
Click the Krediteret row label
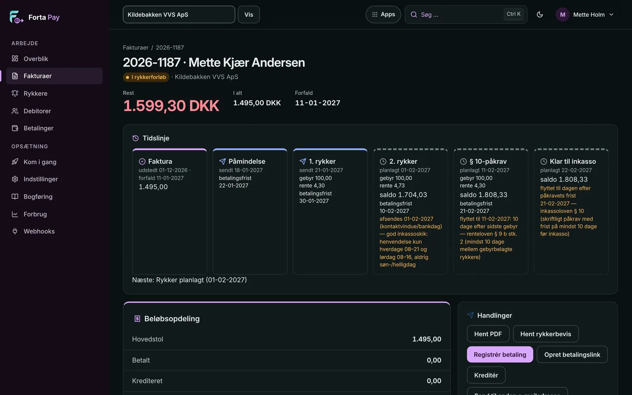point(147,381)
